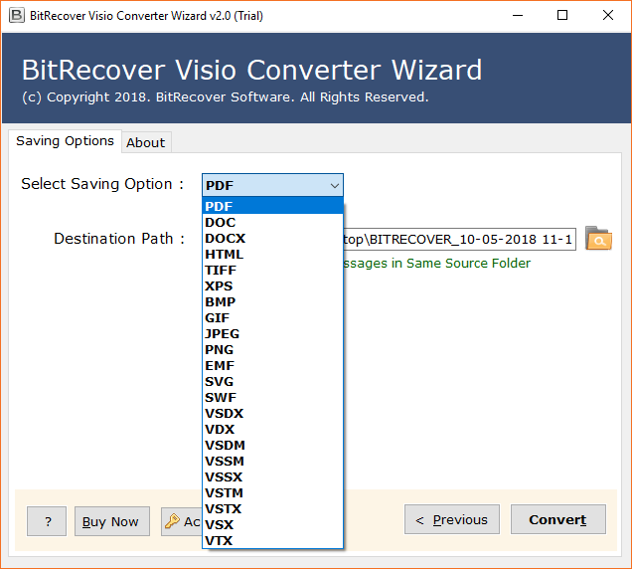Select DOCX saving option
Viewport: 632px width, 569px height.
point(272,238)
